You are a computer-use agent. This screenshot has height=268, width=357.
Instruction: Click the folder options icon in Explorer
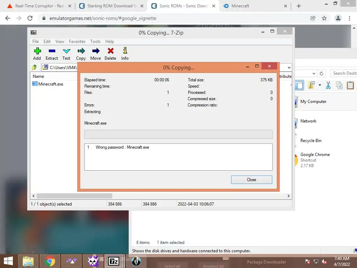tap(311, 85)
